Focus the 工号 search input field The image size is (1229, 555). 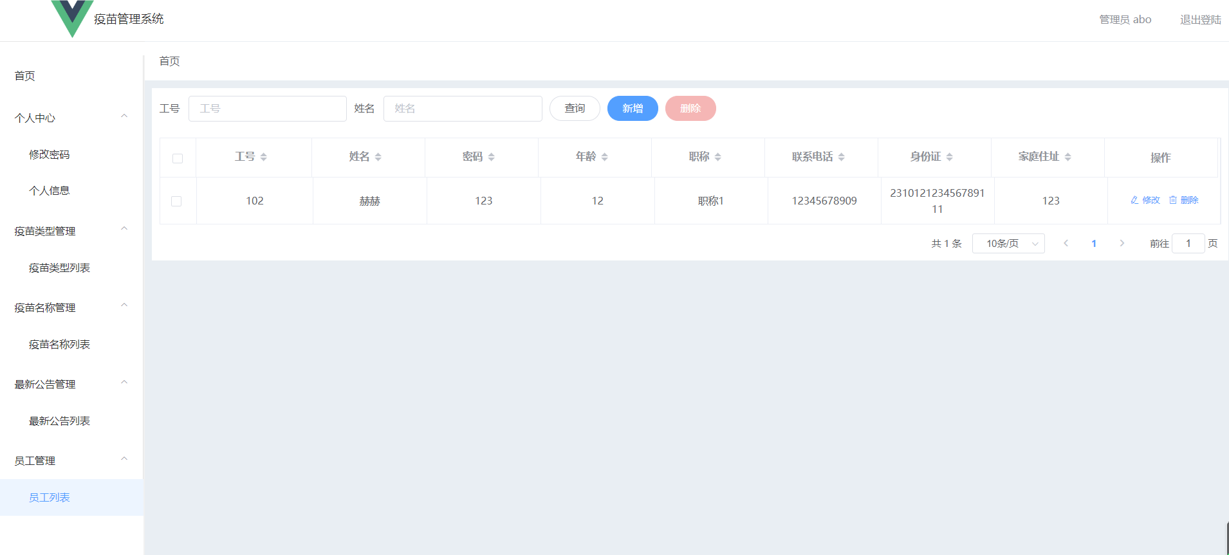[x=268, y=109]
